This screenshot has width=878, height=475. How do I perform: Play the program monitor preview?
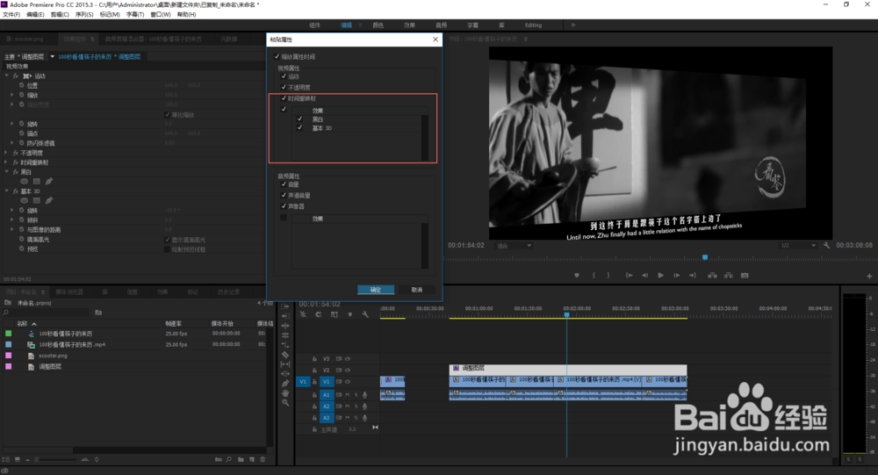point(661,275)
